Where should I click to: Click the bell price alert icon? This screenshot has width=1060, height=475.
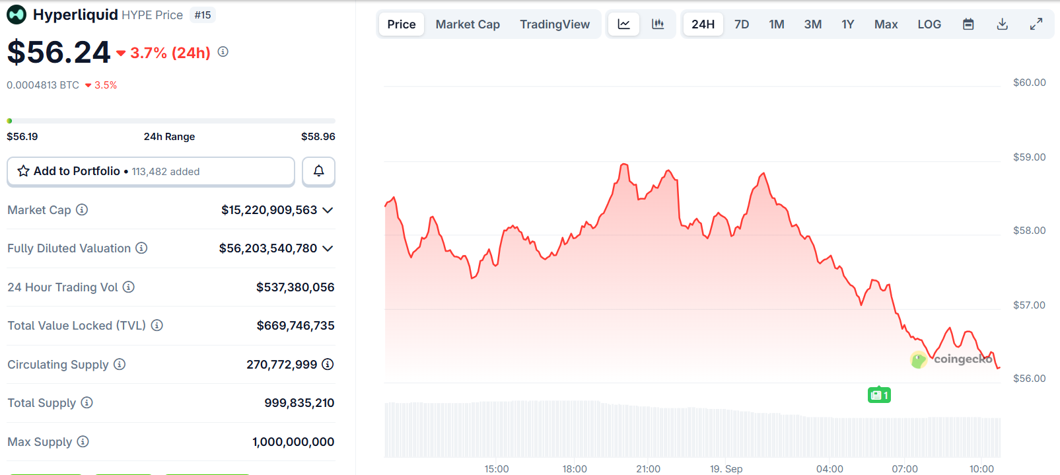pyautogui.click(x=318, y=171)
